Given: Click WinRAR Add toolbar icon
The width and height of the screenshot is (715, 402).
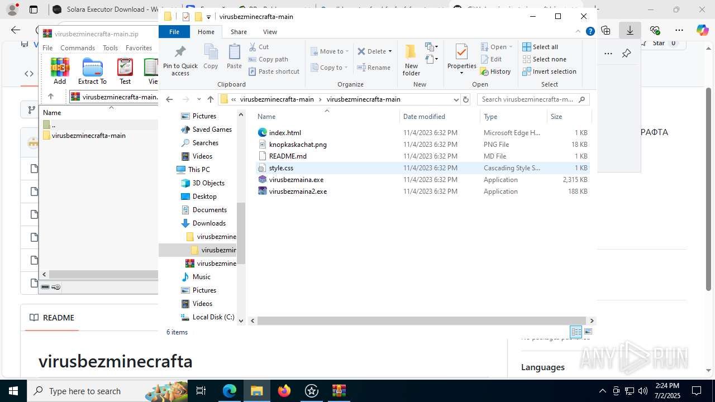Looking at the screenshot, I should [x=60, y=71].
